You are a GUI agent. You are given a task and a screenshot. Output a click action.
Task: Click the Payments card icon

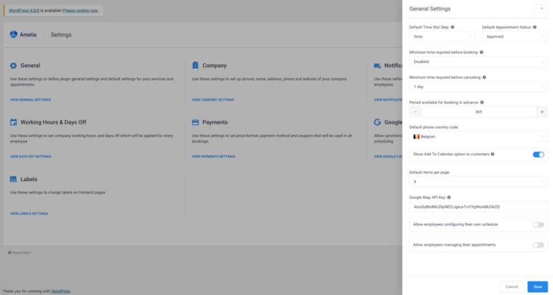(195, 122)
